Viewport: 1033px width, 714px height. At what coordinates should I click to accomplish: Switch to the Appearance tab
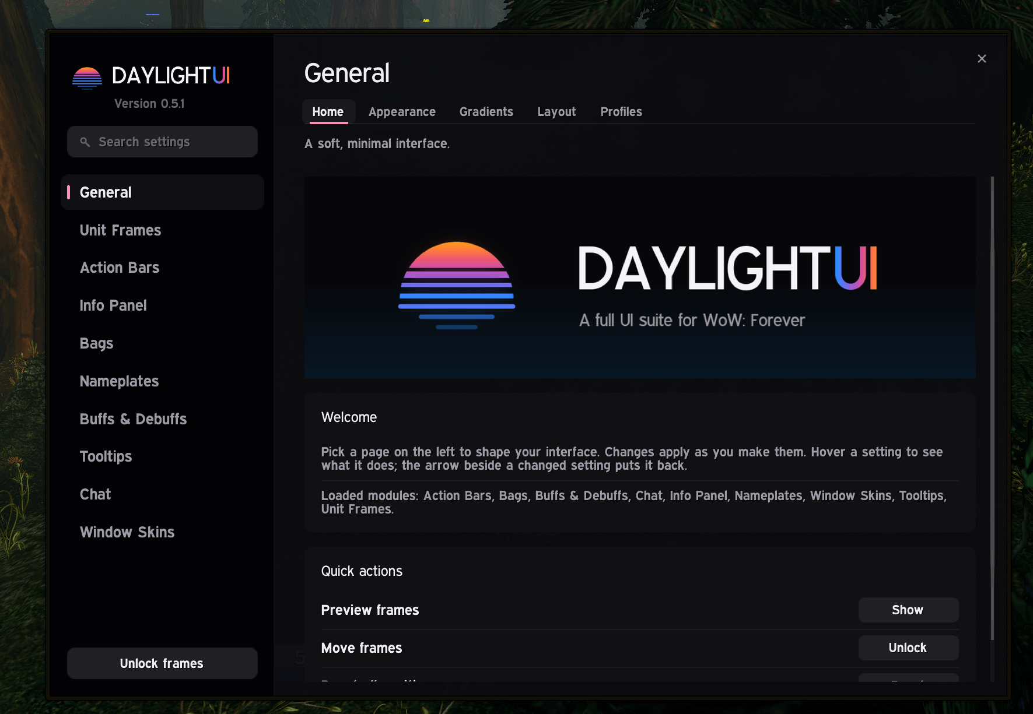pos(402,112)
